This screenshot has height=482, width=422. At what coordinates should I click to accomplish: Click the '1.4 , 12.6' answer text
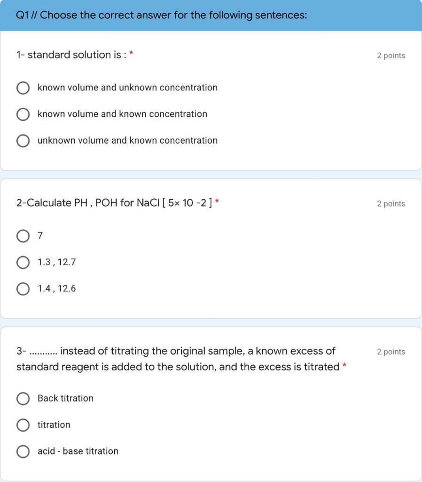point(56,289)
